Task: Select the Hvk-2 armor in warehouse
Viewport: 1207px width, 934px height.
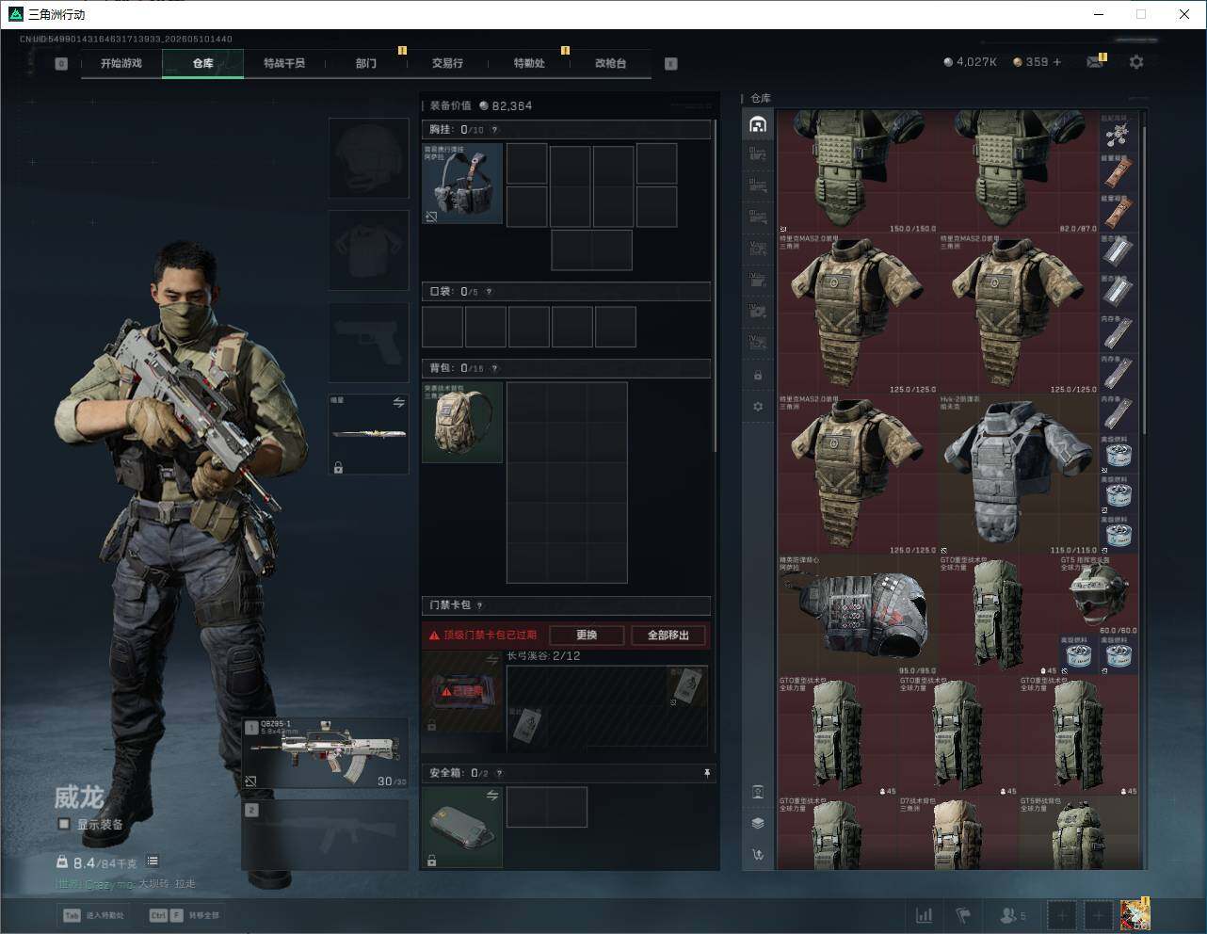Action: click(1019, 474)
